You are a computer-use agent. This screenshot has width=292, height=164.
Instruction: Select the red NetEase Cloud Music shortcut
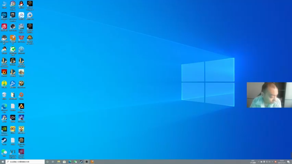(x=4, y=27)
